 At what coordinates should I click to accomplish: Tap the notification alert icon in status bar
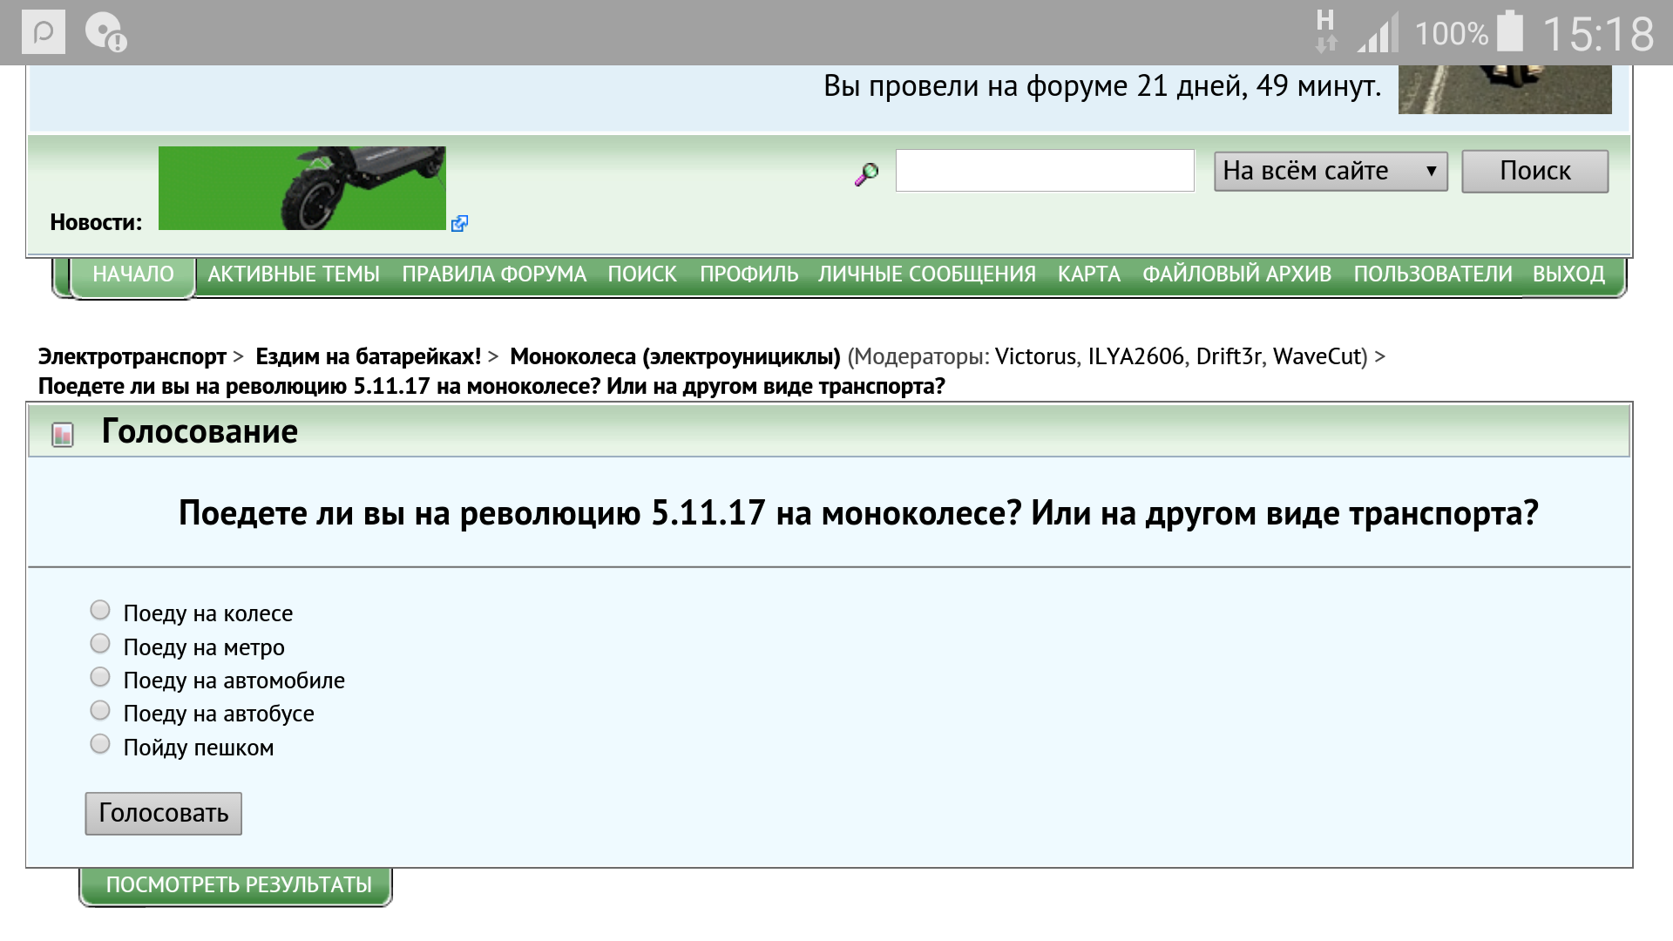coord(106,33)
